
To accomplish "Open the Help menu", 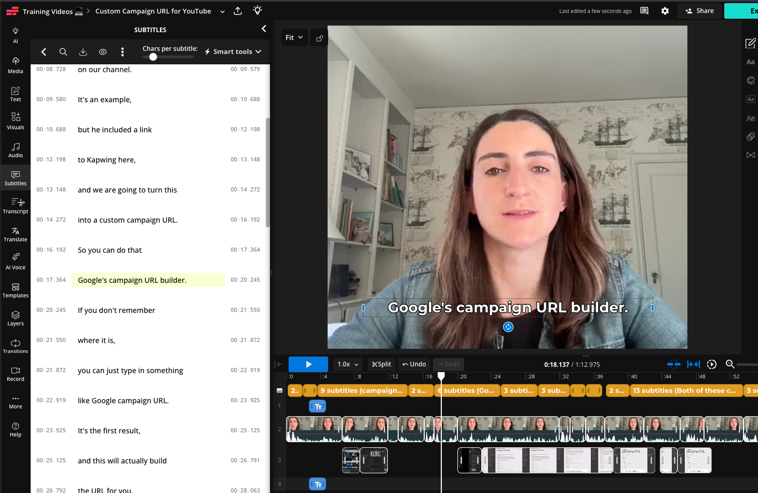I will [16, 430].
